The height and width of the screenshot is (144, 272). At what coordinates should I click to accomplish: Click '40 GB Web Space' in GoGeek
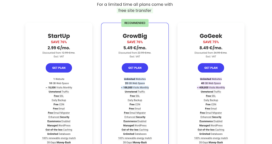coord(211,83)
